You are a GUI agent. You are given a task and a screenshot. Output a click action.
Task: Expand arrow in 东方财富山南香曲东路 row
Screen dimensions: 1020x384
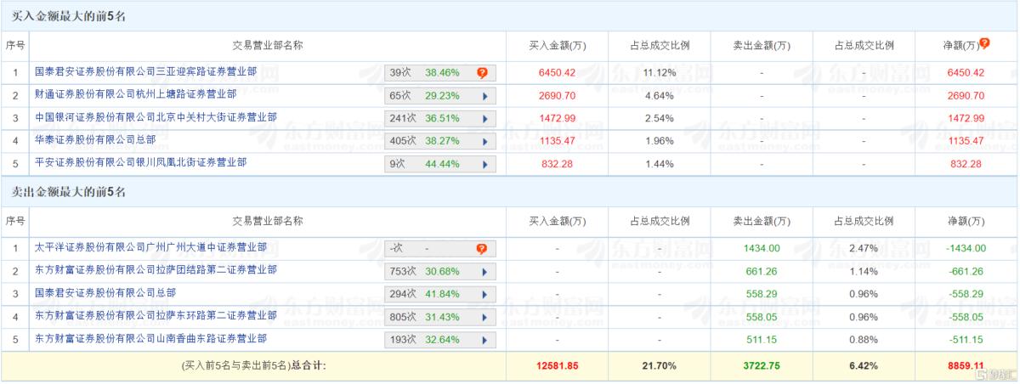[484, 340]
